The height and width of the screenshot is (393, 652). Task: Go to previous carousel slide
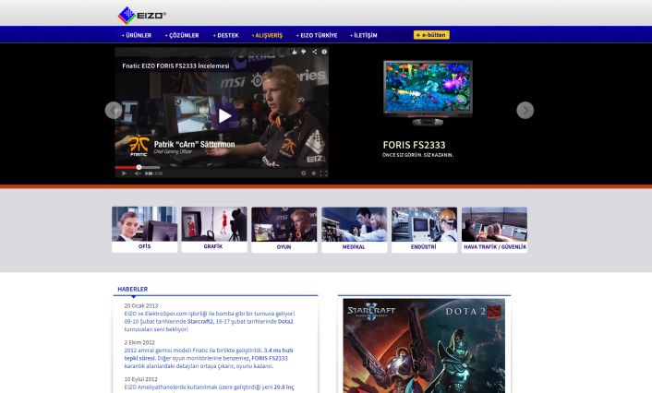[x=114, y=111]
